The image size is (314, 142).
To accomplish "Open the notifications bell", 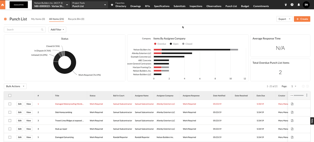I will 299,5.
